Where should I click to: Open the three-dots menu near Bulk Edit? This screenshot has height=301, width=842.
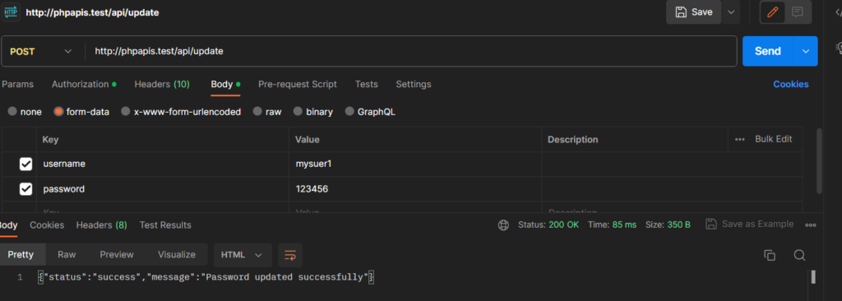[x=740, y=139]
